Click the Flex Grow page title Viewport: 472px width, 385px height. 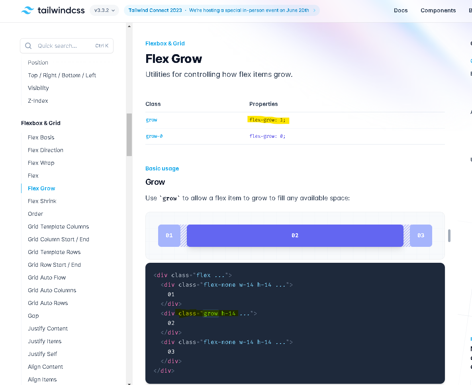174,59
